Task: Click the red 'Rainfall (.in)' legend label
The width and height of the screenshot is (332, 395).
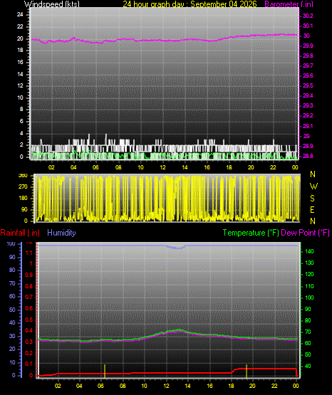Action: point(20,233)
